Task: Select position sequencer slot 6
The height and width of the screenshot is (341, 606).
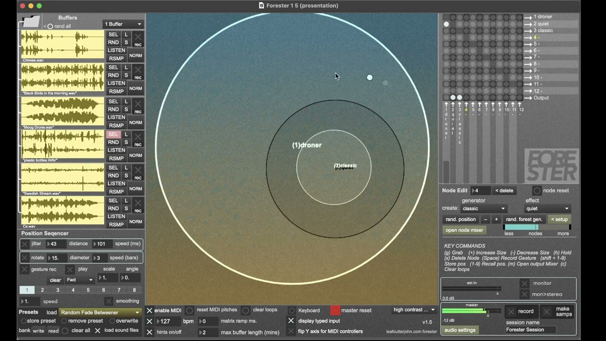Action: [103, 290]
